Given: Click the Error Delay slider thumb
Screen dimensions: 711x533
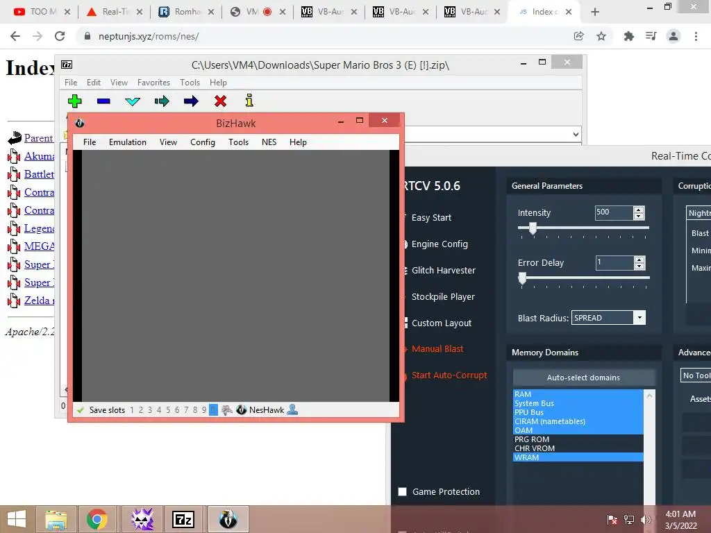Looking at the screenshot, I should [522, 278].
